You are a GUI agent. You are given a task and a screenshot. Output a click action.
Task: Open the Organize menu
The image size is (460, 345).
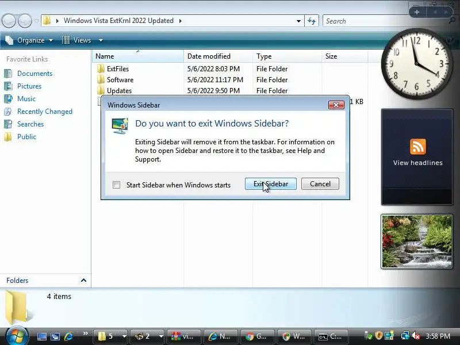(x=29, y=40)
